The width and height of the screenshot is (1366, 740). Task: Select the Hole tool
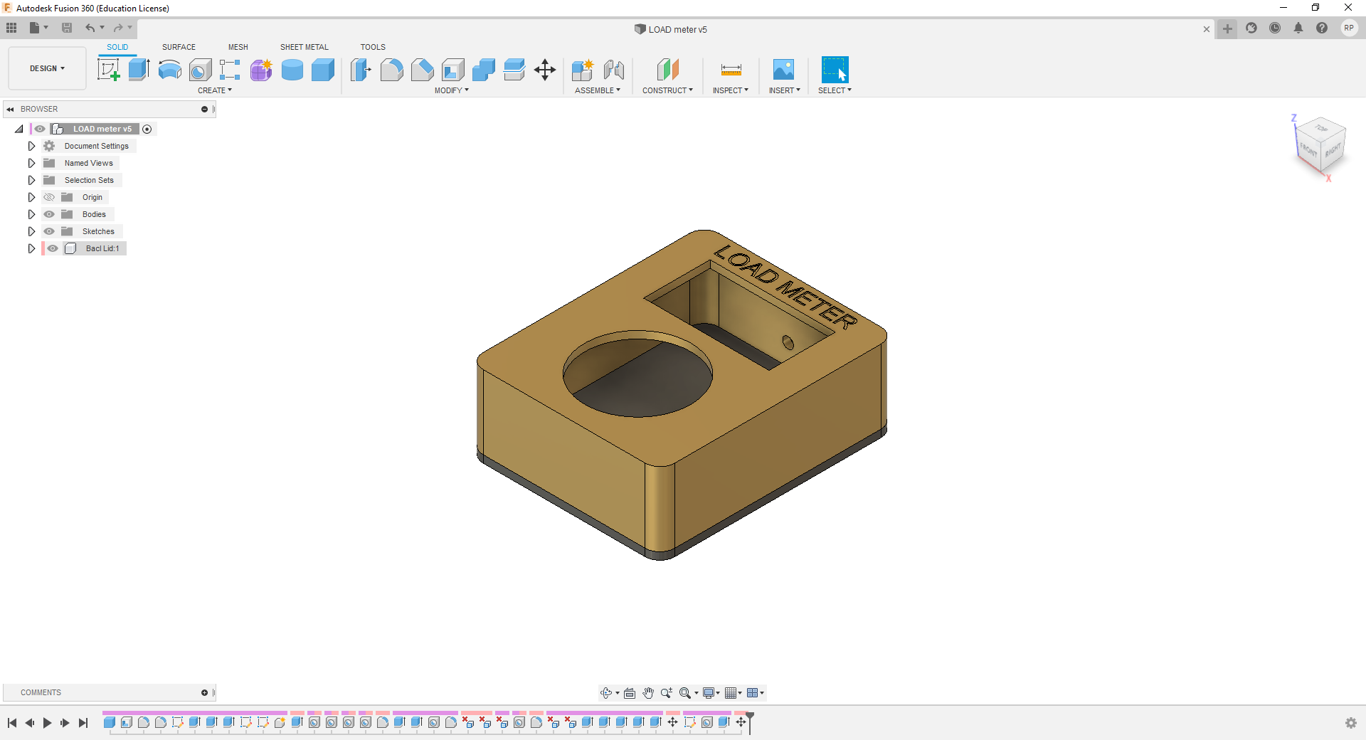201,70
